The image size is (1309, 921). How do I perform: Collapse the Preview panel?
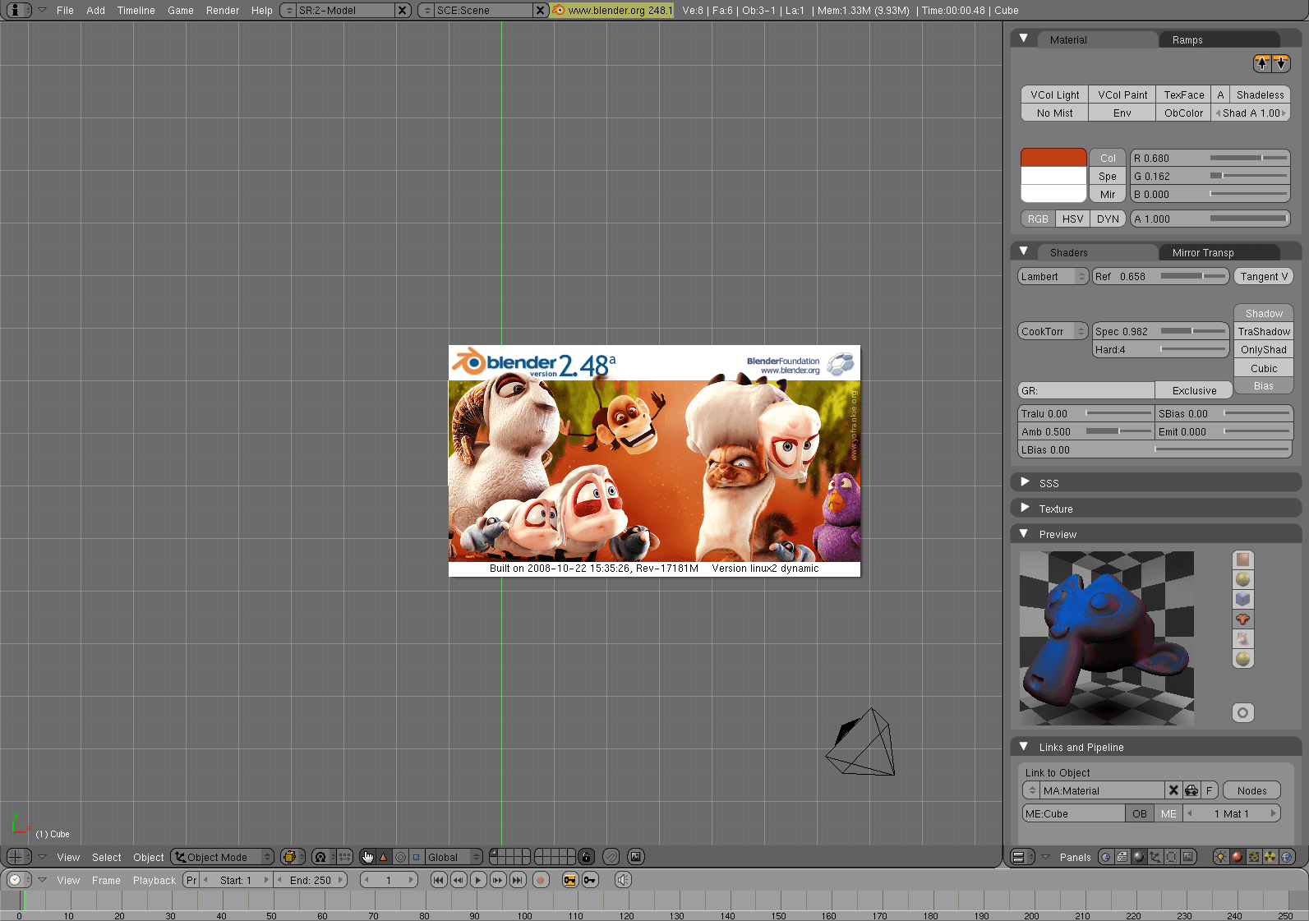click(1024, 533)
